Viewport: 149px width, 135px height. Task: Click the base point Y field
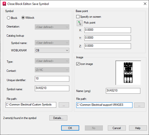pyautogui.click(x=107, y=38)
